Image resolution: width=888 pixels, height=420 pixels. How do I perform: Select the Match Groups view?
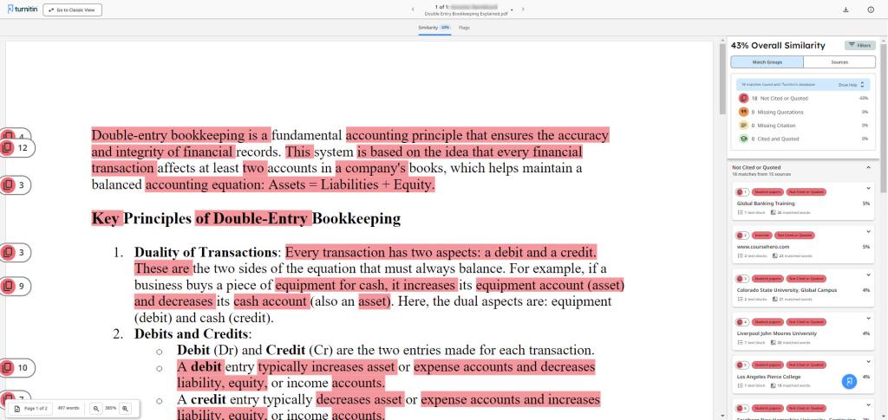coord(767,62)
